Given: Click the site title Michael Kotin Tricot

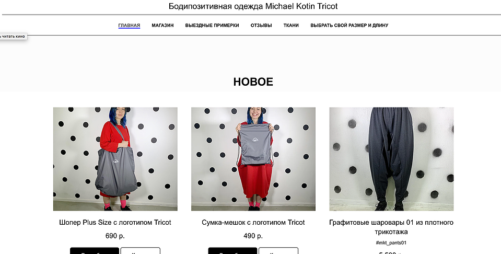Looking at the screenshot, I should tap(253, 6).
